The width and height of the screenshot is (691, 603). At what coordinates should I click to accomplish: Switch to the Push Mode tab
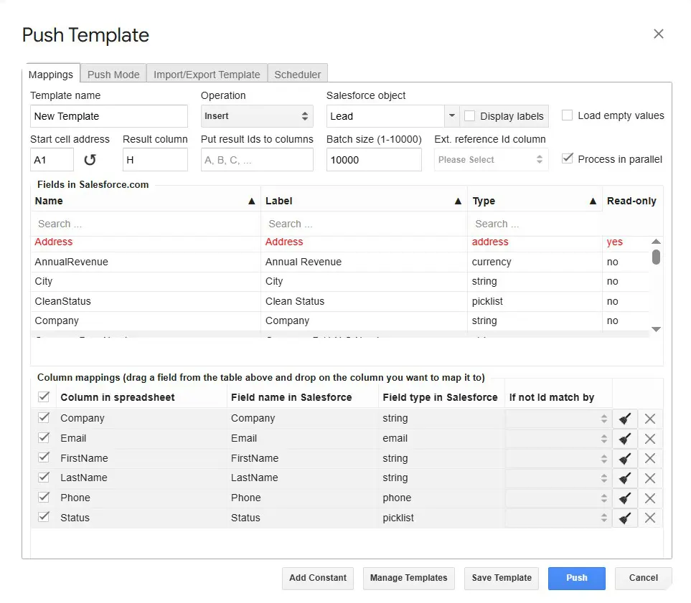[x=113, y=75]
